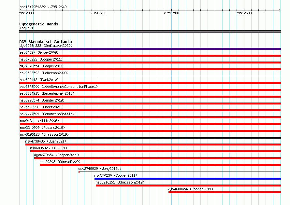Select the dgv4679n54 red bar
Screen dimensions: 290x205
pos(158,158)
